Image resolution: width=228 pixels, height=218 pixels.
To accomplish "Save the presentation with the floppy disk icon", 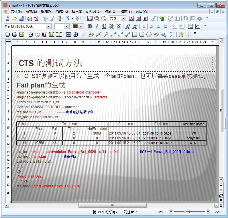I will [21, 18].
